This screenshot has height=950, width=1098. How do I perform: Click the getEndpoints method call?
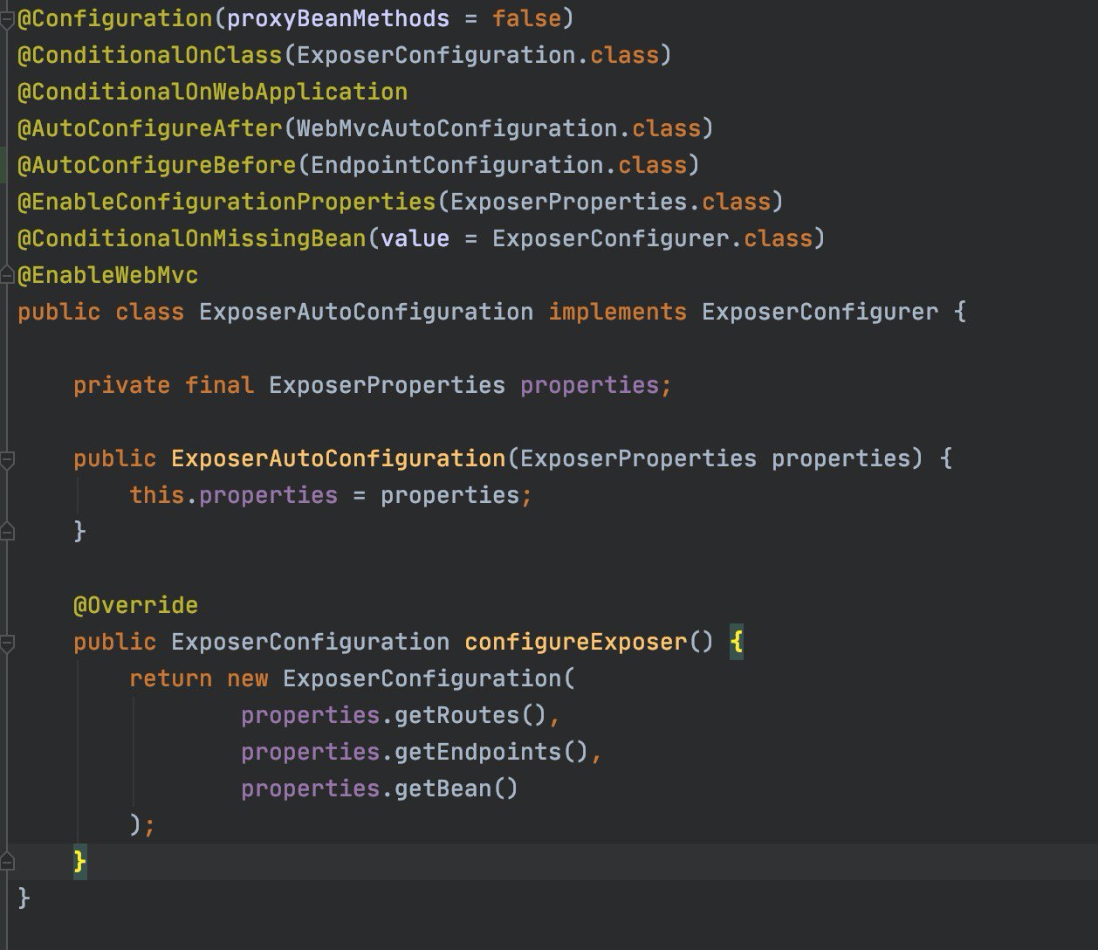coord(477,752)
